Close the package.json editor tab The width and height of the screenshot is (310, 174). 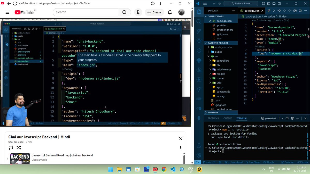pyautogui.click(x=262, y=11)
